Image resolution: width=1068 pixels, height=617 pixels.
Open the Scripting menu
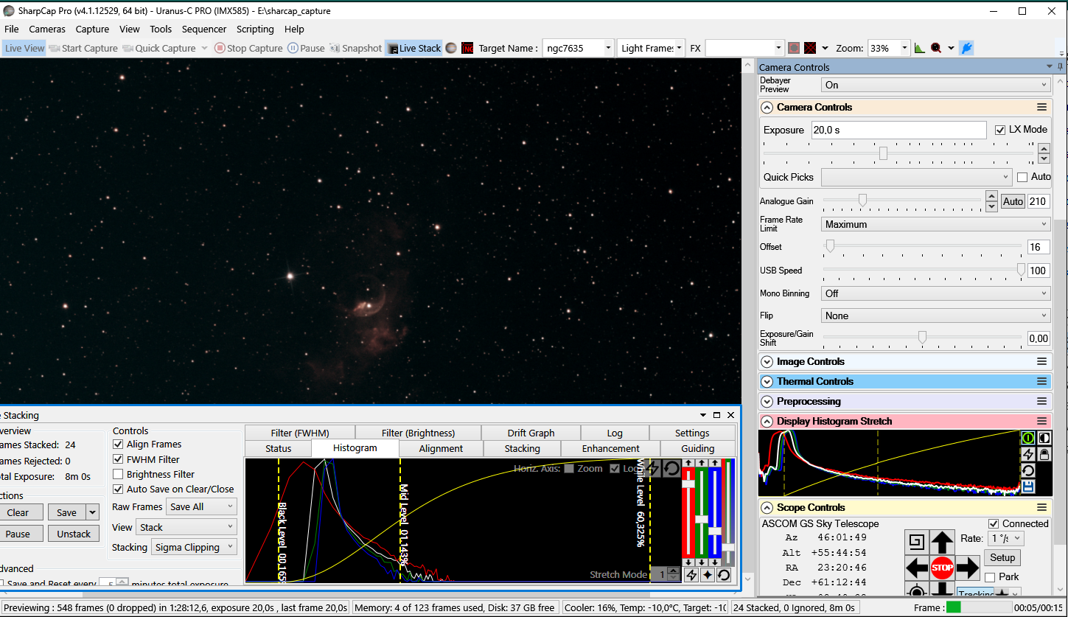(x=255, y=29)
